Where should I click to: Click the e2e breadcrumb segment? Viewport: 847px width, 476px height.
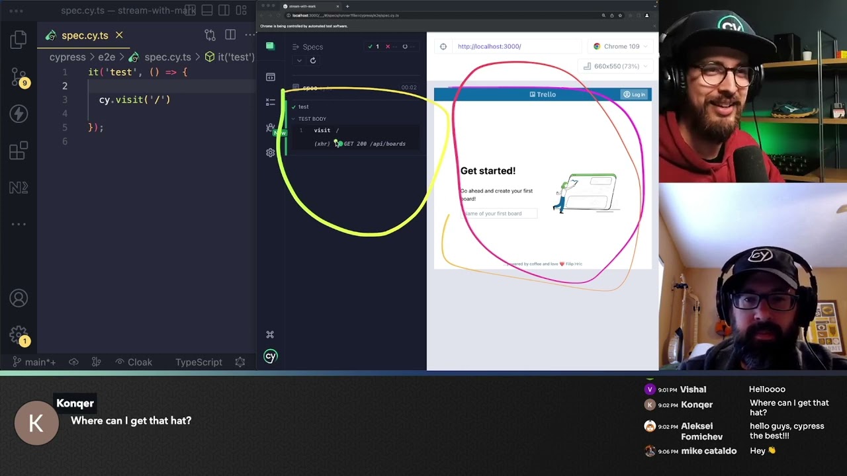click(x=107, y=57)
